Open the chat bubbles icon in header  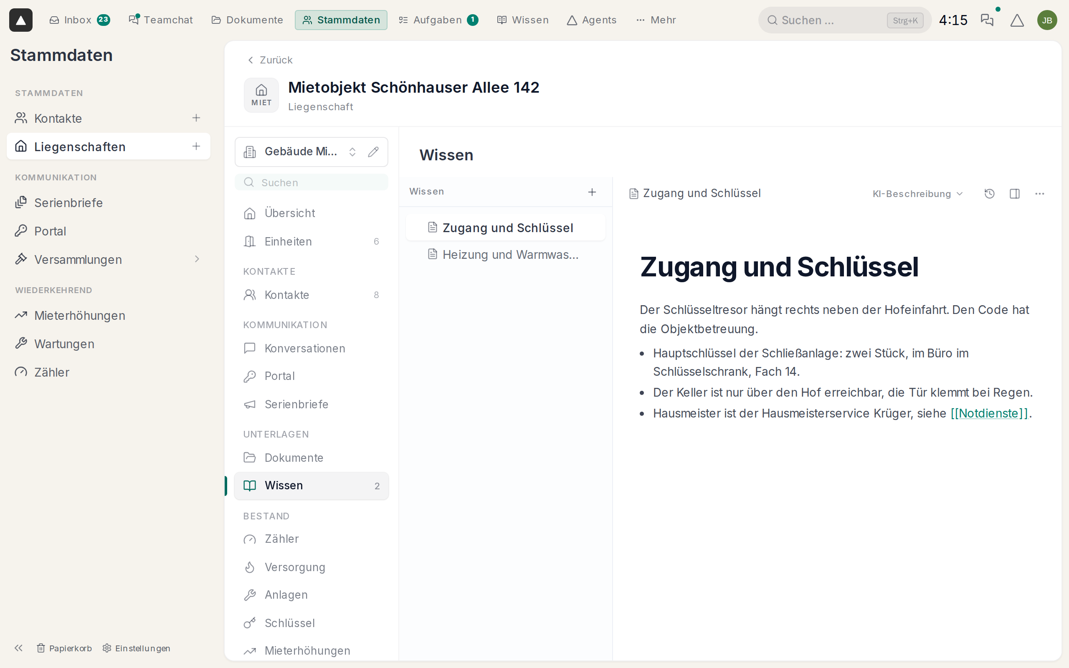click(987, 20)
